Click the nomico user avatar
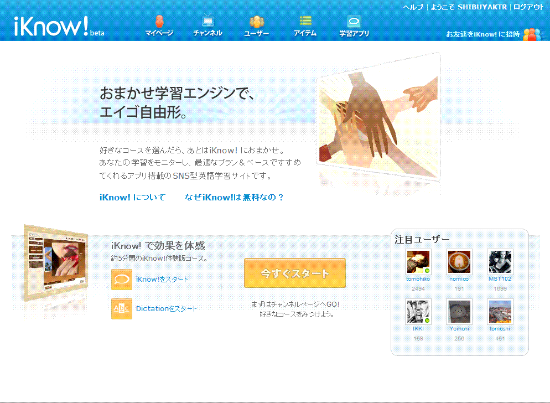The width and height of the screenshot is (550, 403). click(459, 262)
